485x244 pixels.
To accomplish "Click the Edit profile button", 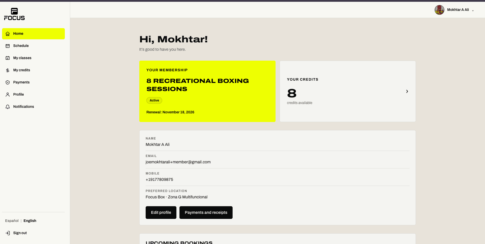I will tap(161, 213).
